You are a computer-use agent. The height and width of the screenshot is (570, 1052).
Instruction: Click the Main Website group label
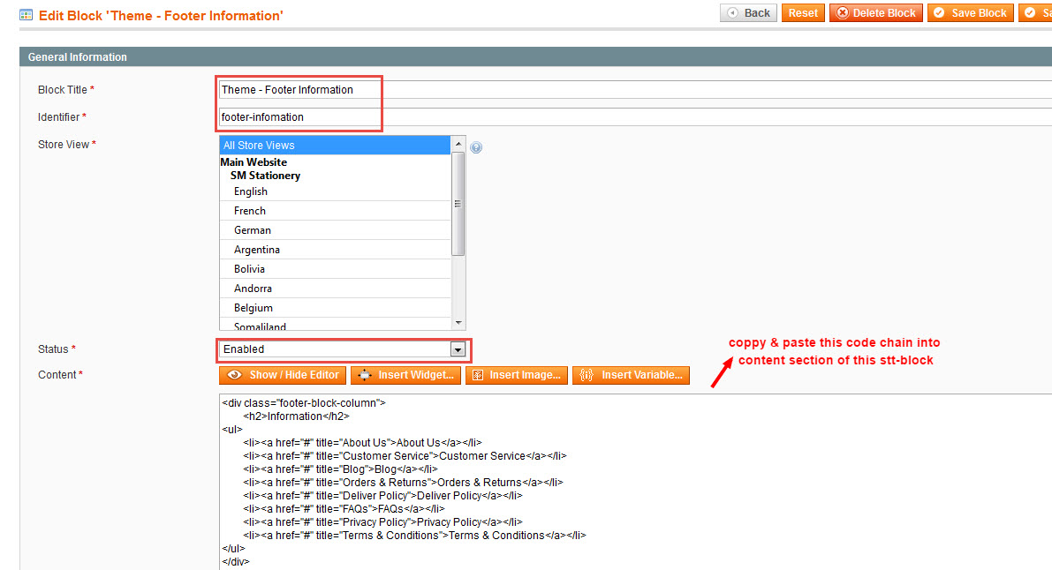[254, 162]
